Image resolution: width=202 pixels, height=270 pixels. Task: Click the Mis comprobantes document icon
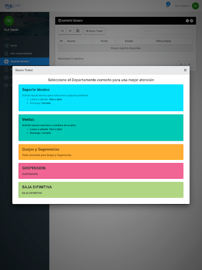pos(6,53)
